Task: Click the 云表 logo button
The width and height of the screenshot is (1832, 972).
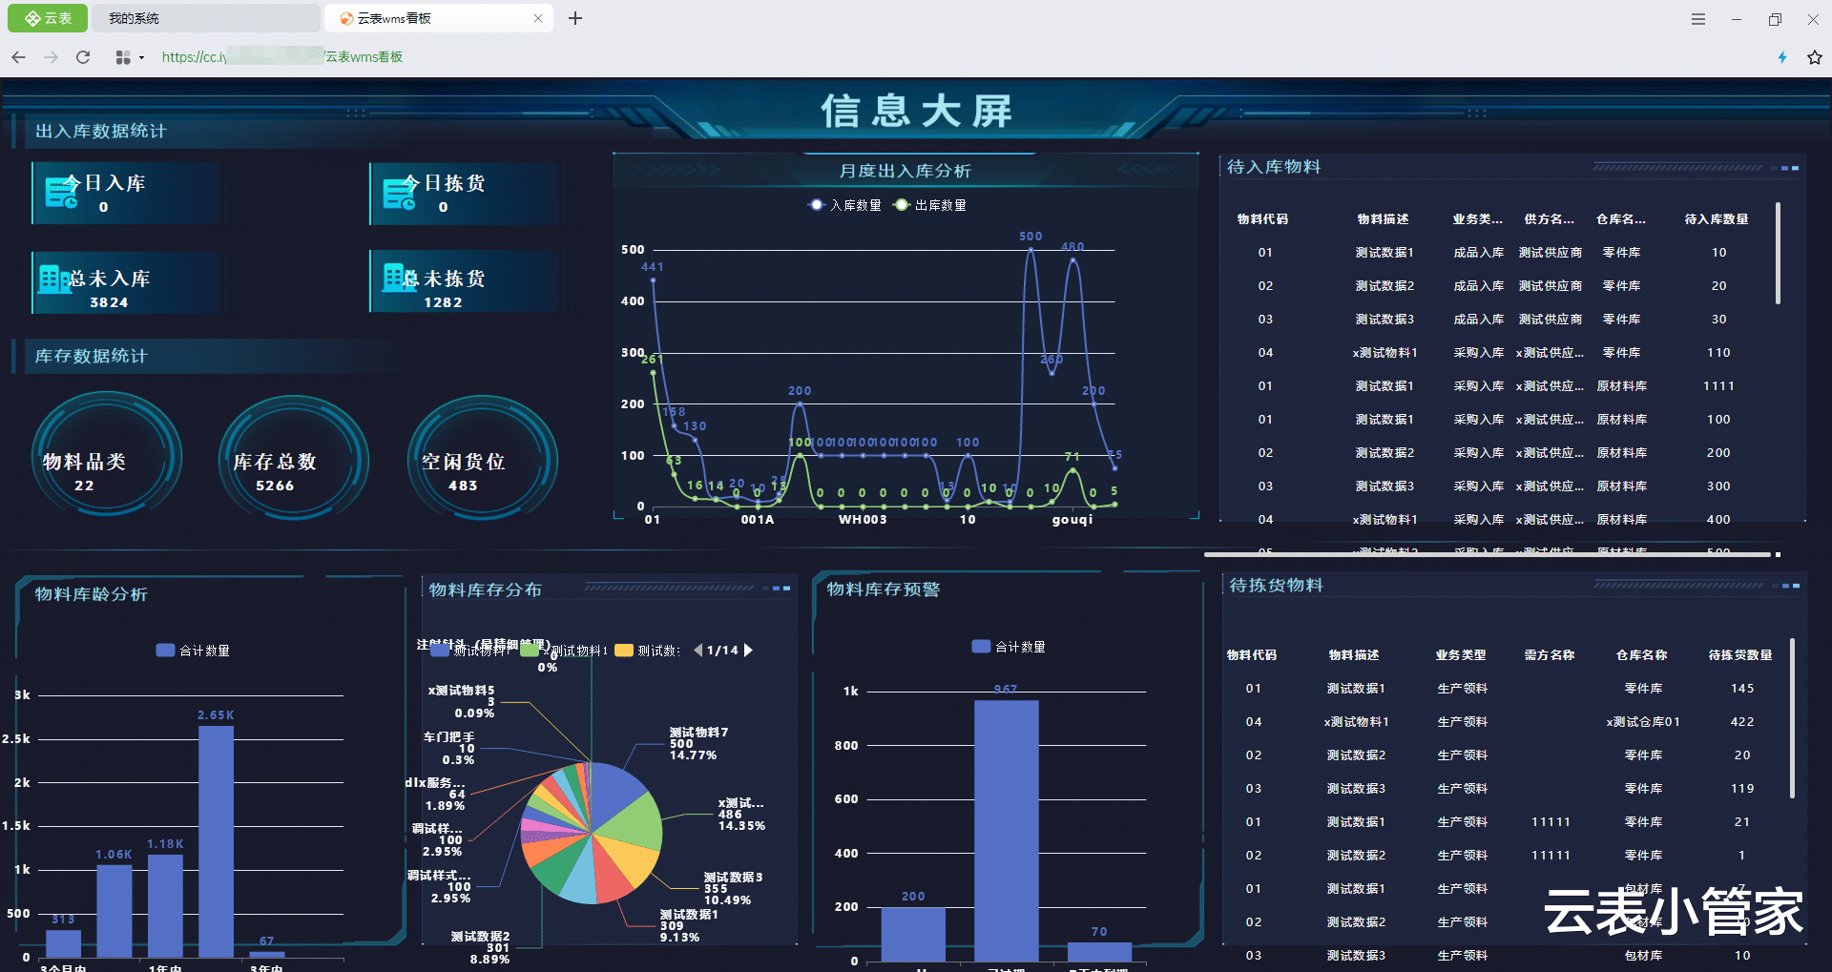Action: click(48, 18)
